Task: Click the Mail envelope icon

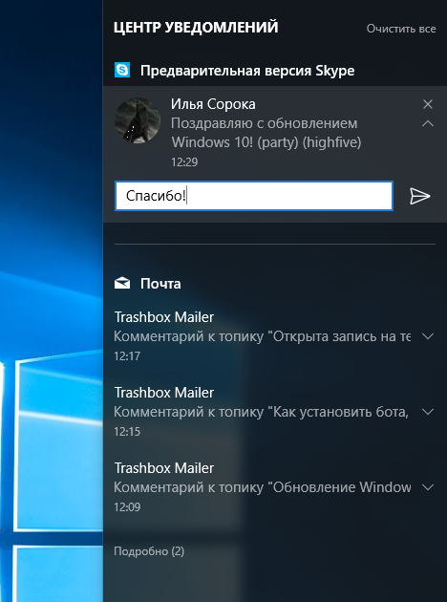Action: tap(122, 284)
